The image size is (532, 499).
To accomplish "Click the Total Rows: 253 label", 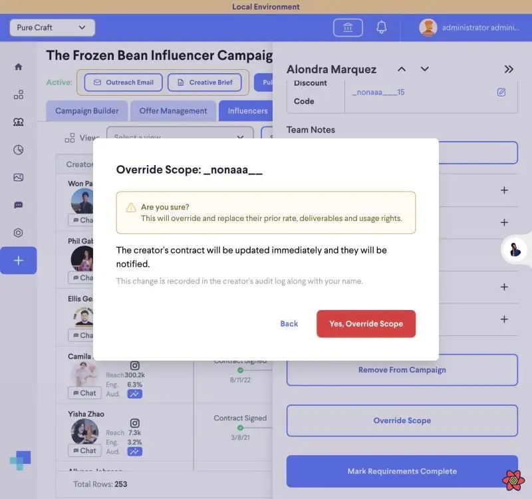I will tap(100, 484).
